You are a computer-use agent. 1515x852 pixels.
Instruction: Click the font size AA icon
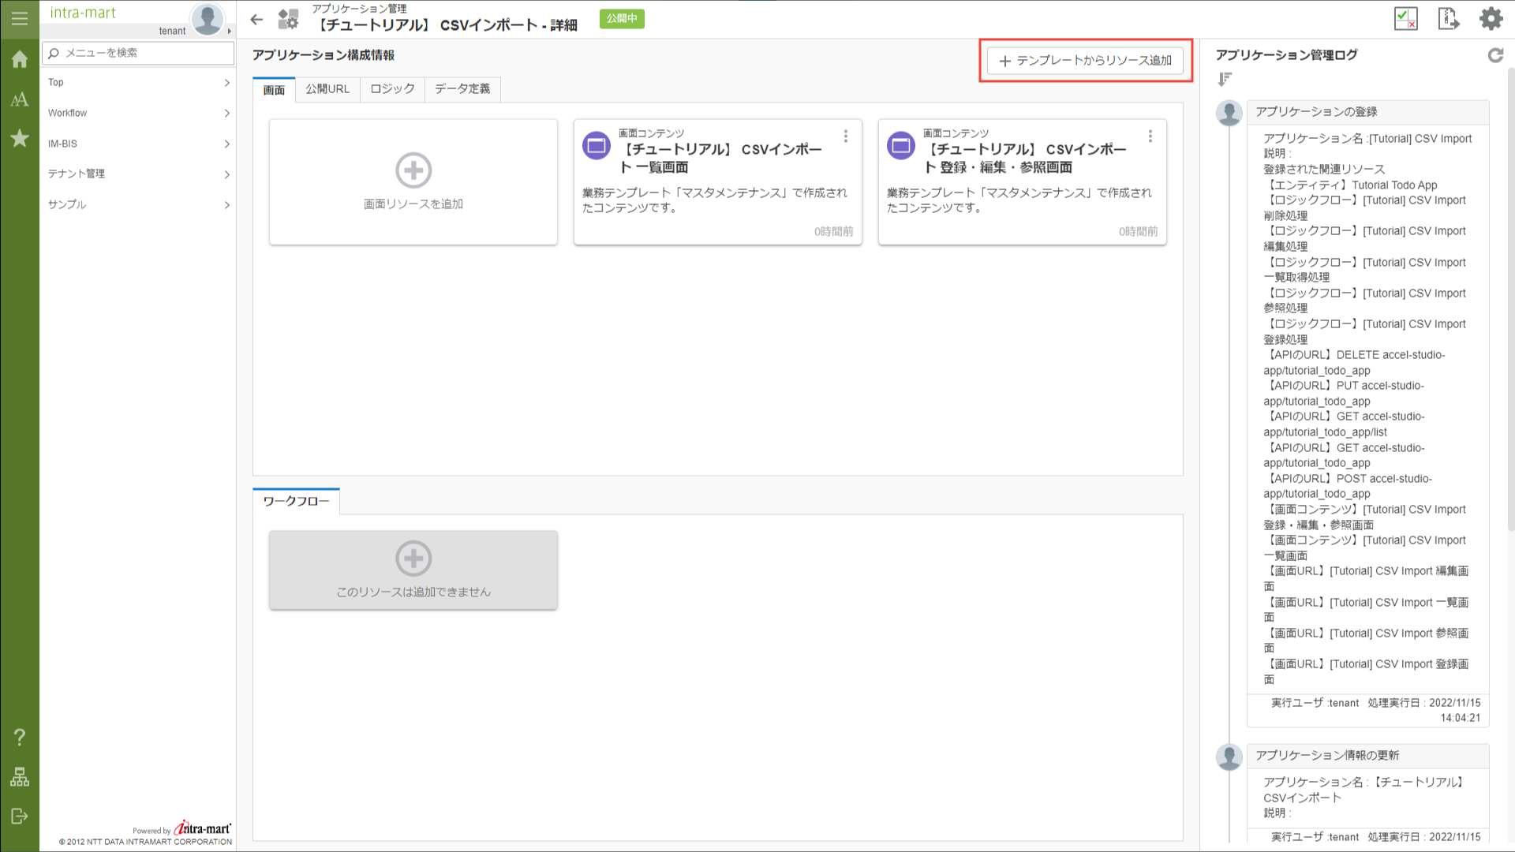20,99
